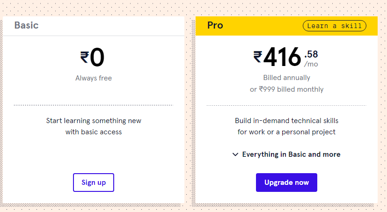Click the rupee symbol before the 0 price

point(84,58)
